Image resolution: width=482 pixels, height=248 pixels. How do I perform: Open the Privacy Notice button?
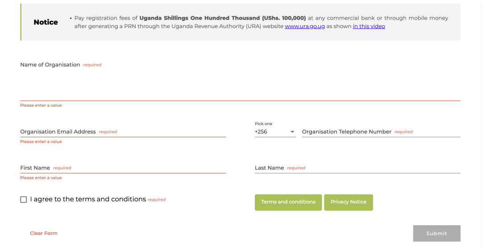(x=348, y=202)
